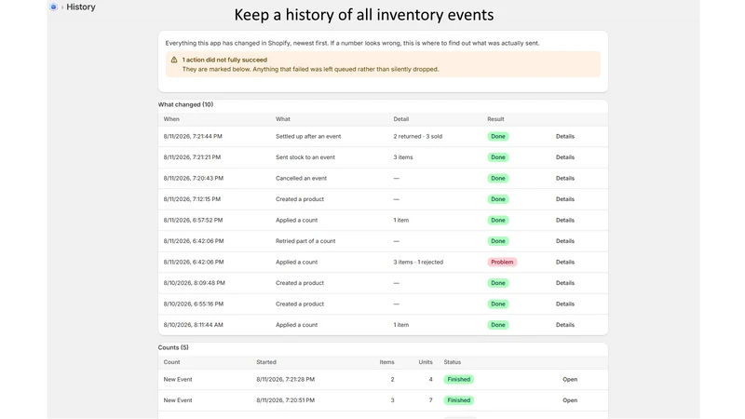Select '2 returned - 3 sold' detail text
Viewport: 745px width, 419px height.
417,136
